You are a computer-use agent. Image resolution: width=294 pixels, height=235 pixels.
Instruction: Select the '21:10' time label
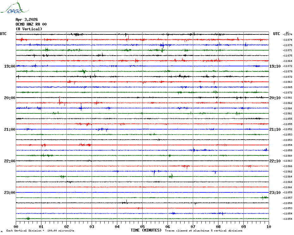pos(275,129)
